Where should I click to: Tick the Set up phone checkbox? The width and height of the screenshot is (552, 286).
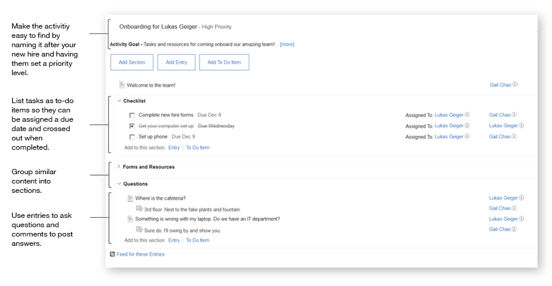click(x=132, y=137)
